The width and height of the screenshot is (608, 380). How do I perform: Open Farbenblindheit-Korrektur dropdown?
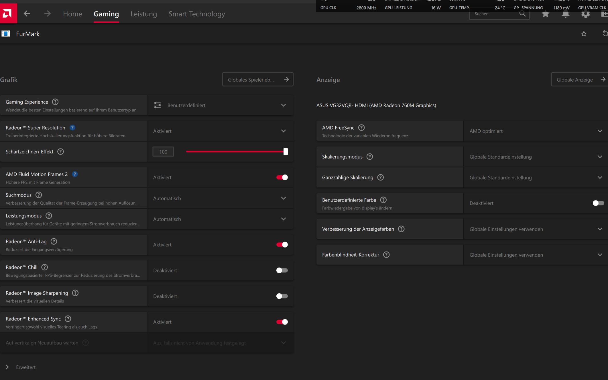(536, 255)
